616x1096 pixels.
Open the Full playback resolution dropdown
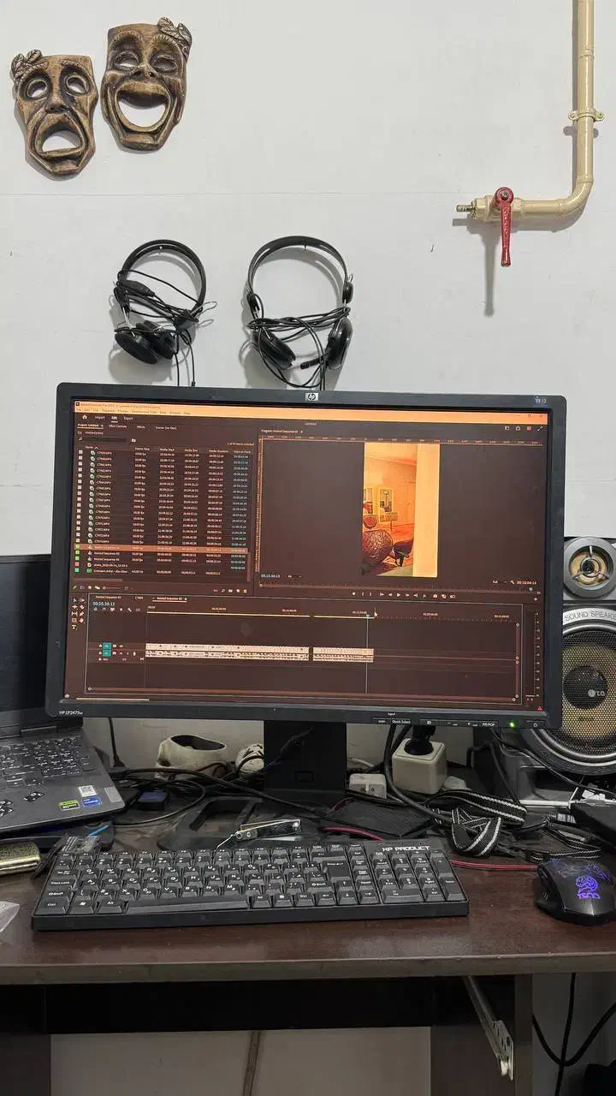coord(498,581)
